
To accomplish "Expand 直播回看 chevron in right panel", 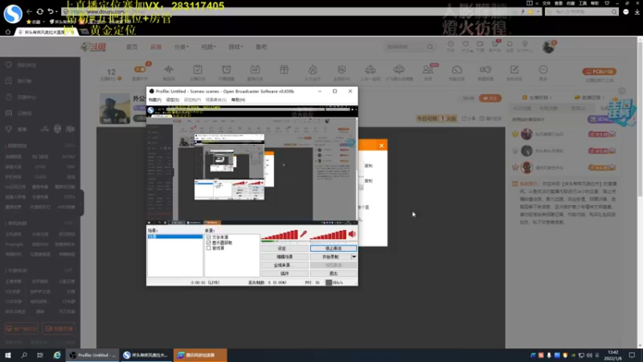I will 603,97.
